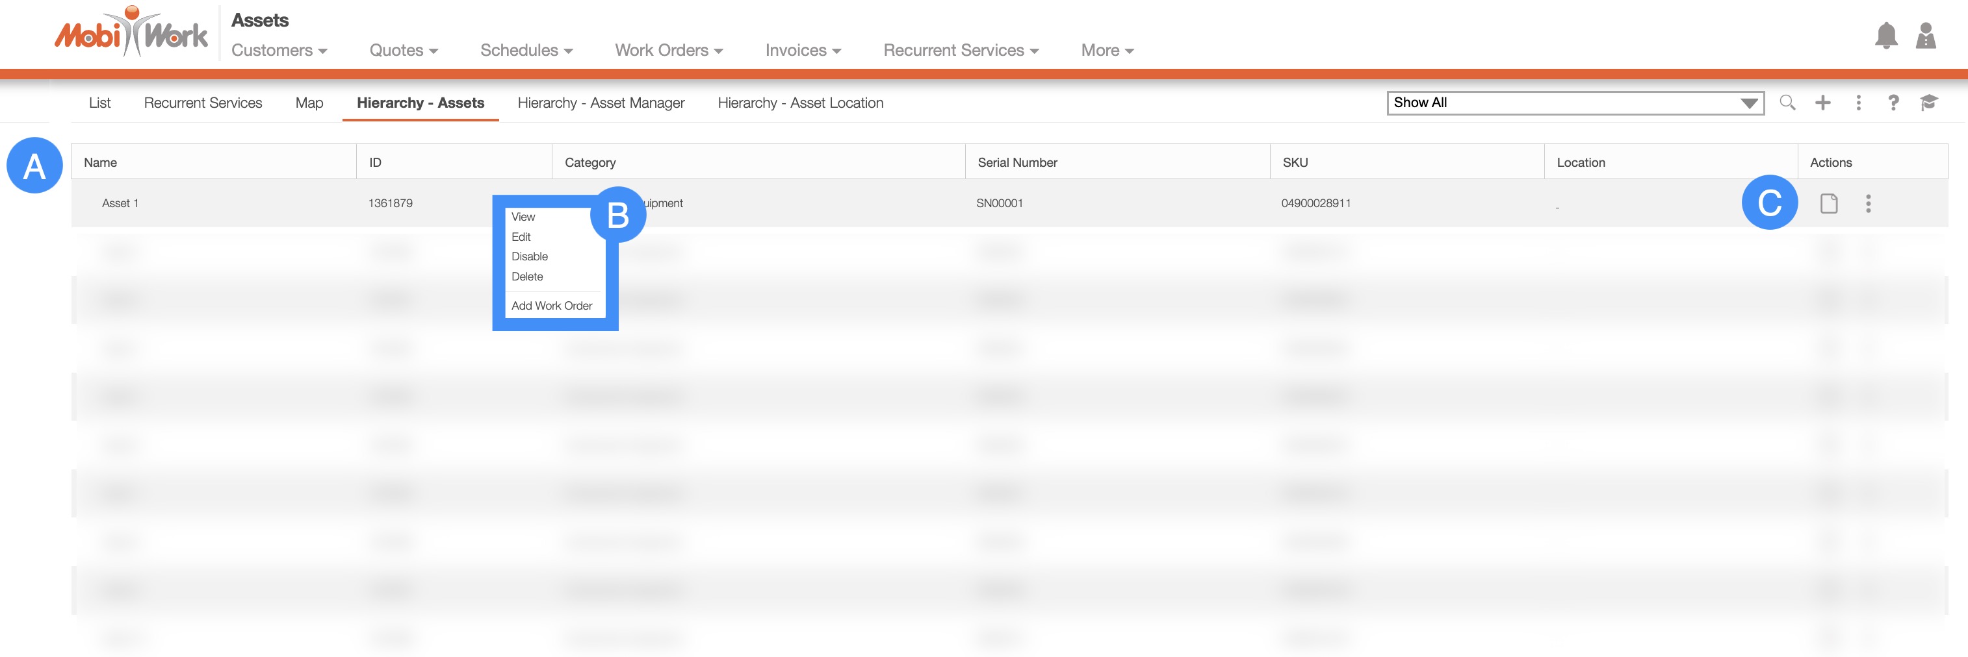Open the toolbar three-dot options menu
Image resolution: width=1968 pixels, height=657 pixels.
tap(1858, 103)
